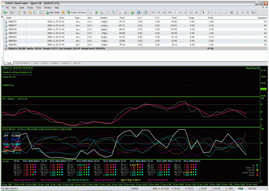Select the Fibonacci Retracement tool

coord(237,13)
